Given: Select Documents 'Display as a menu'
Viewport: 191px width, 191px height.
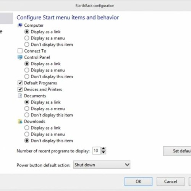Looking at the screenshot, I should 27,108.
